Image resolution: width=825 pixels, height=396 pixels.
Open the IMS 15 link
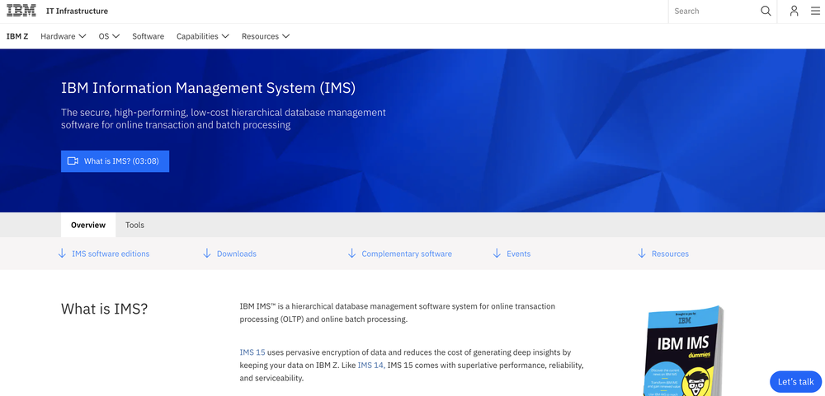point(252,352)
